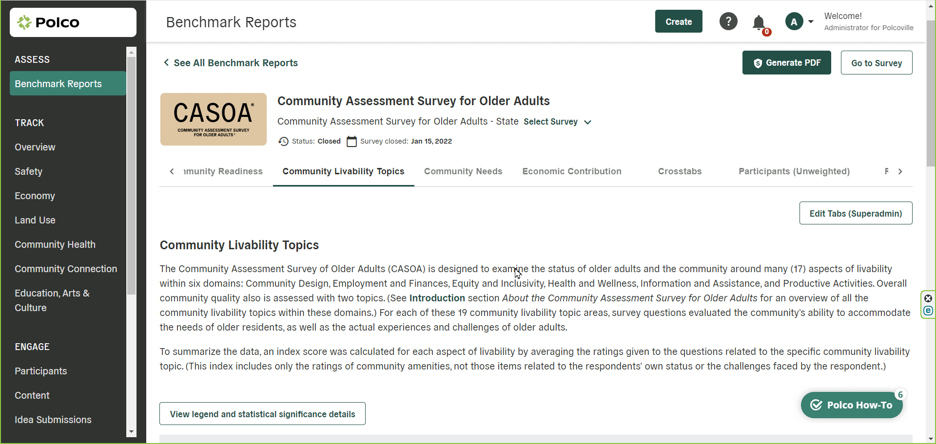936x444 pixels.
Task: Click the Go to Survey button
Action: pyautogui.click(x=876, y=63)
